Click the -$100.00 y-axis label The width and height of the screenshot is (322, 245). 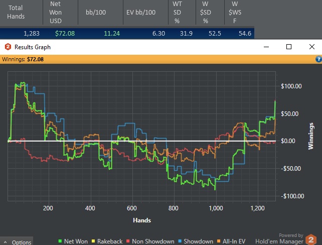point(292,196)
